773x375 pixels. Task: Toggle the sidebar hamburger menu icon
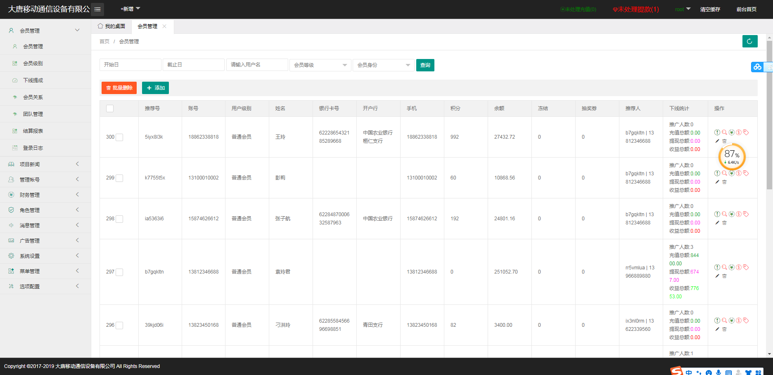[97, 9]
